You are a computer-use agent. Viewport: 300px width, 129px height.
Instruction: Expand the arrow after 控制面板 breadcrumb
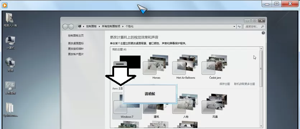tap(99, 27)
